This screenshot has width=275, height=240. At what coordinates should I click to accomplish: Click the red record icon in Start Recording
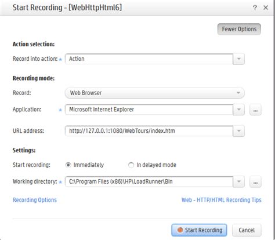tap(180, 230)
